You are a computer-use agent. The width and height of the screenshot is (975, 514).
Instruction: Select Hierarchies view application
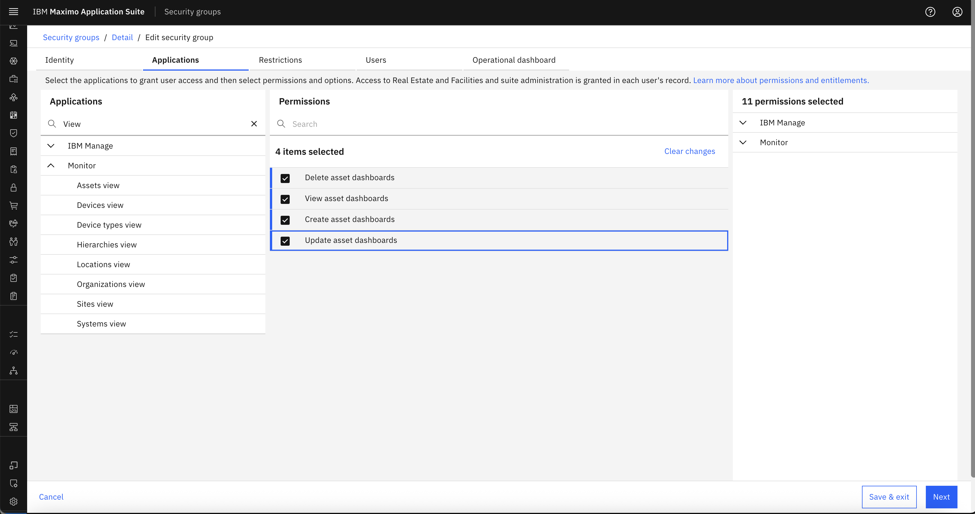coord(153,245)
